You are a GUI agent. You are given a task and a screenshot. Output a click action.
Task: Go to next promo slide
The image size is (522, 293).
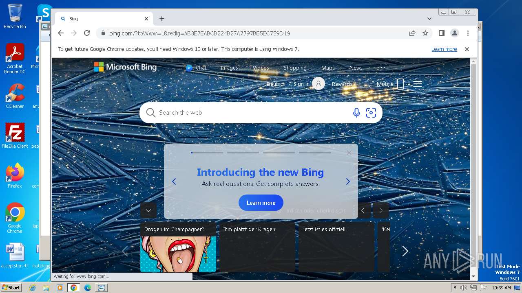348,181
